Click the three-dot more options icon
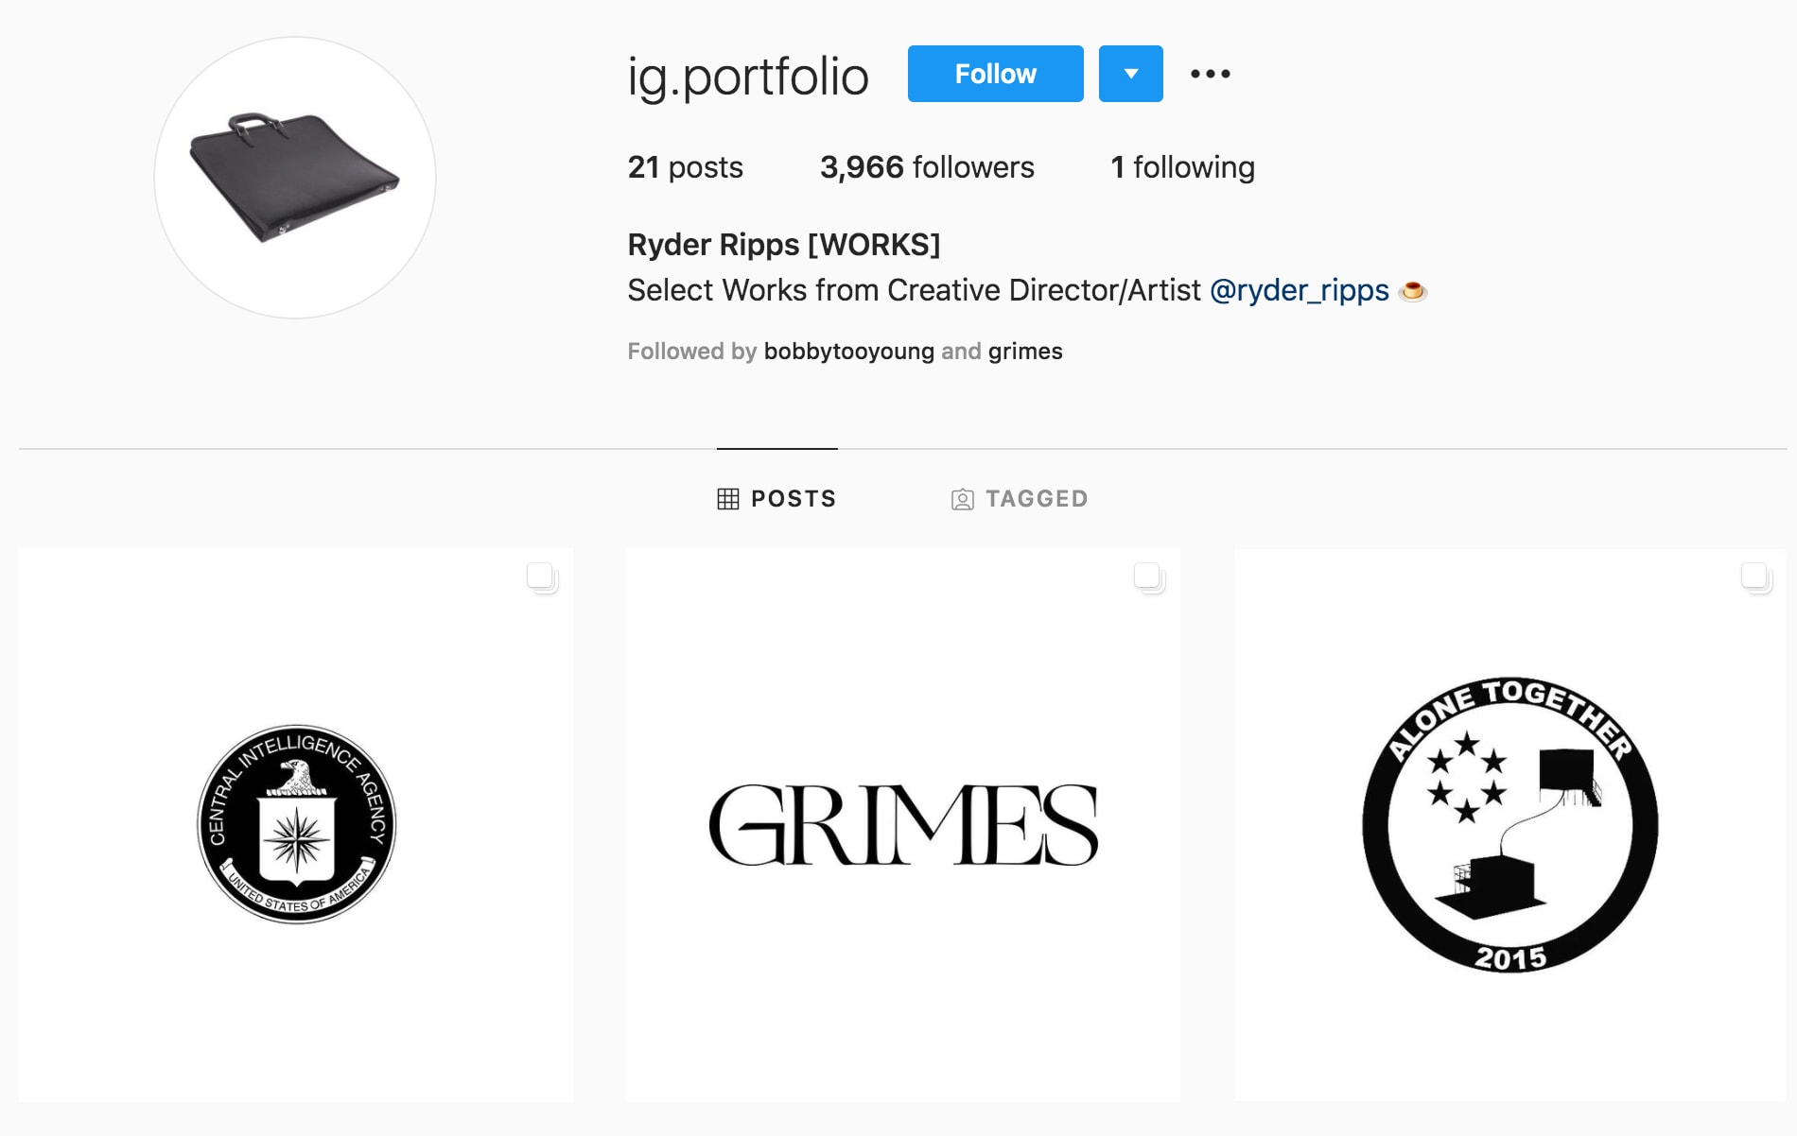 point(1210,74)
